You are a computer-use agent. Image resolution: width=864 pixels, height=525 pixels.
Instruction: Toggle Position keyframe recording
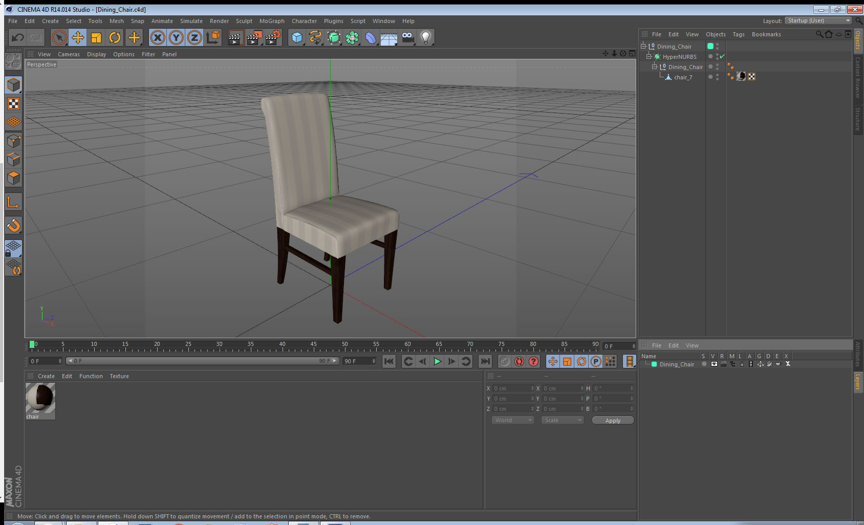(553, 361)
